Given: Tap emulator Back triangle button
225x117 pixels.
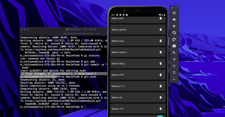Looking at the screenshot, I should (174, 59).
